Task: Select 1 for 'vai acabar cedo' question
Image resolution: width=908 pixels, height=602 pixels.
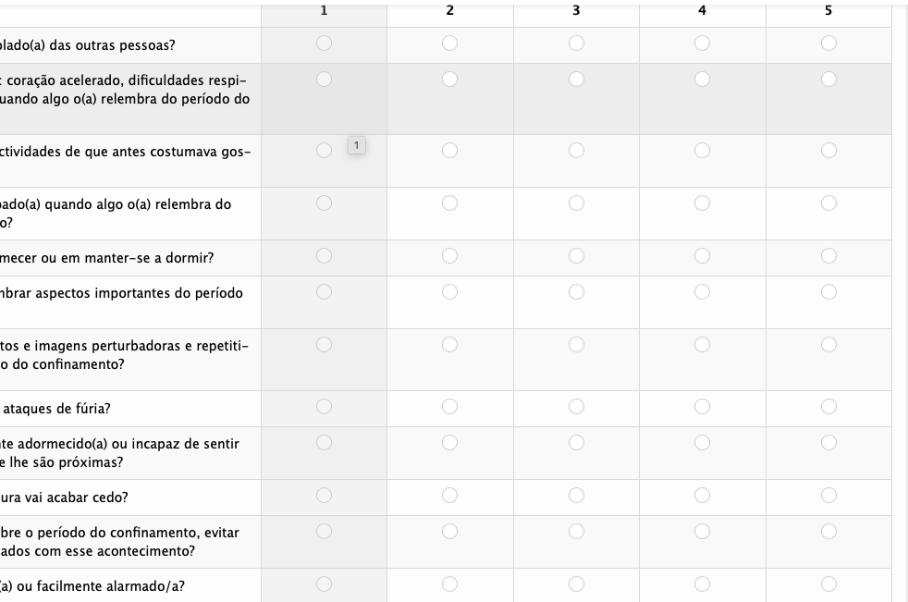Action: (x=324, y=495)
